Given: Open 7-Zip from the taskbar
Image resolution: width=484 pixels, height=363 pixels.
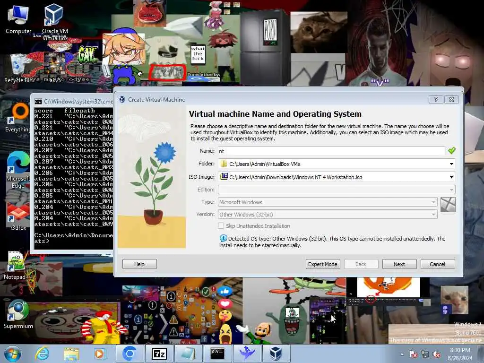Looking at the screenshot, I should [x=159, y=354].
